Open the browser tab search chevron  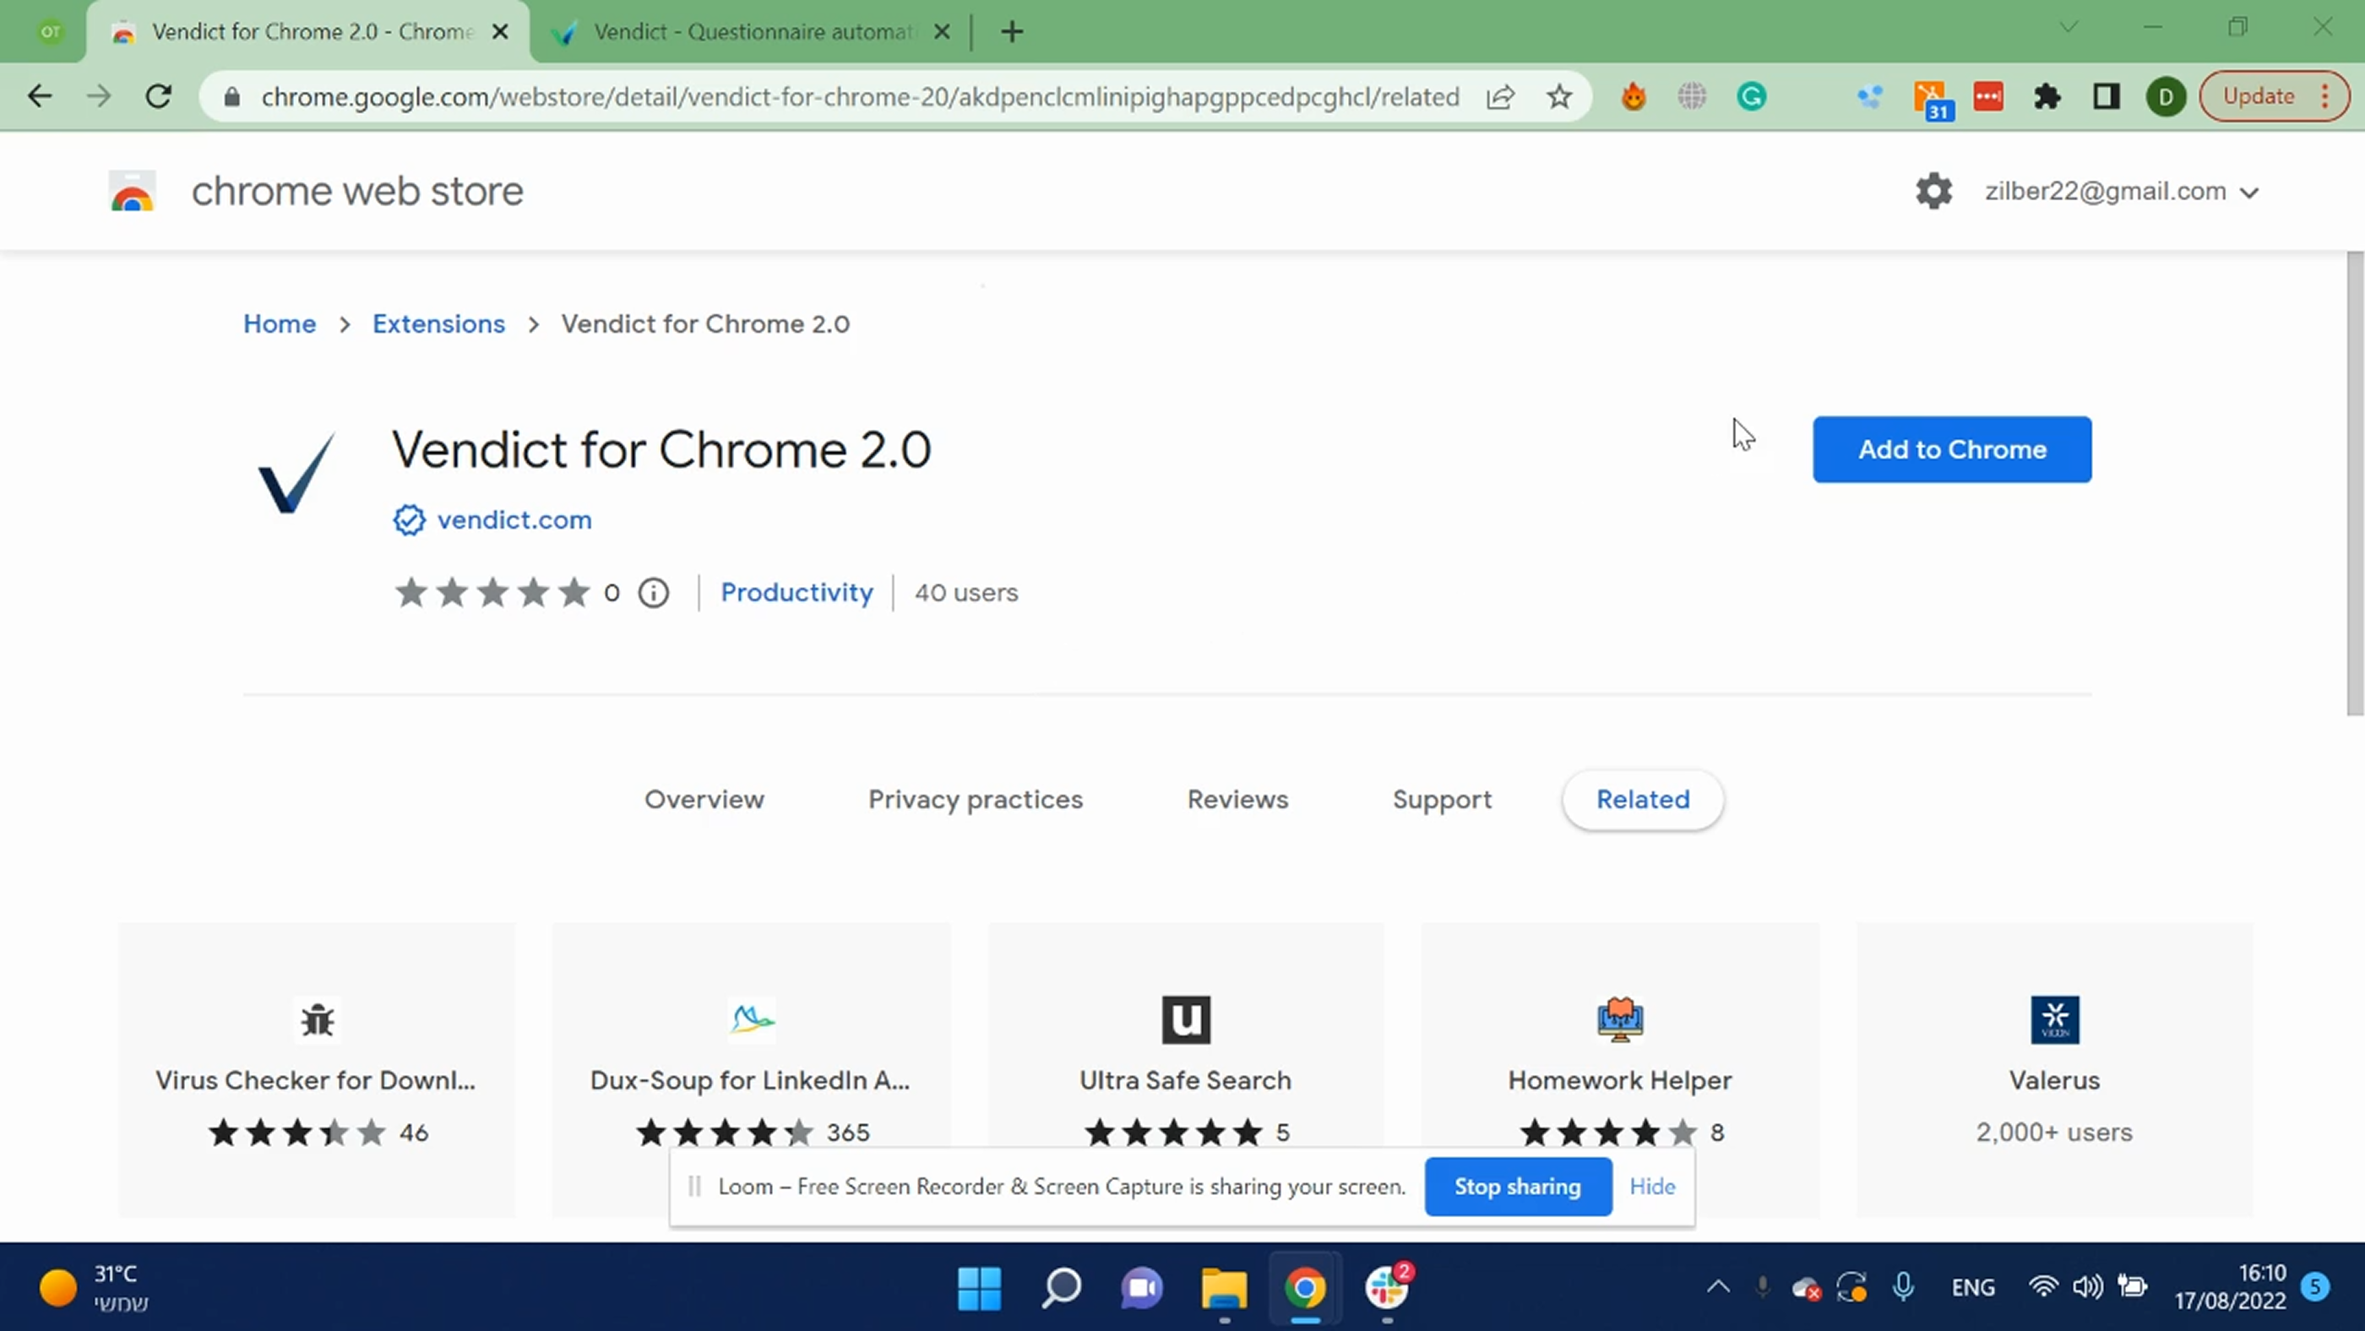[2069, 28]
